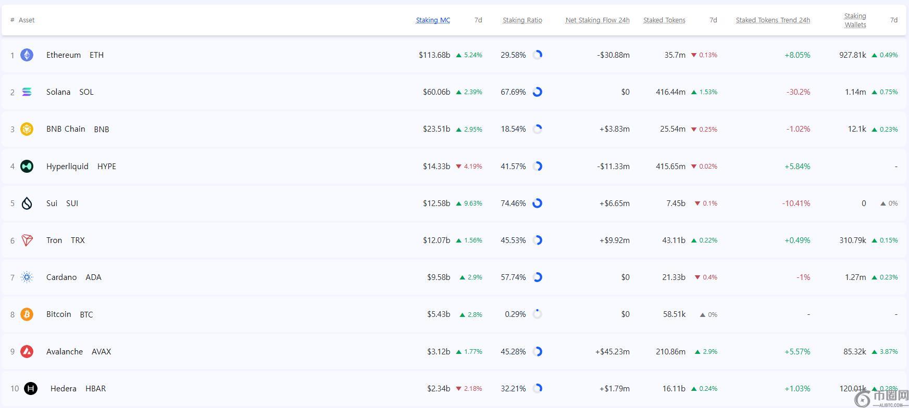Open the Sui asset name
Screen dimensions: 909x408
tap(52, 203)
